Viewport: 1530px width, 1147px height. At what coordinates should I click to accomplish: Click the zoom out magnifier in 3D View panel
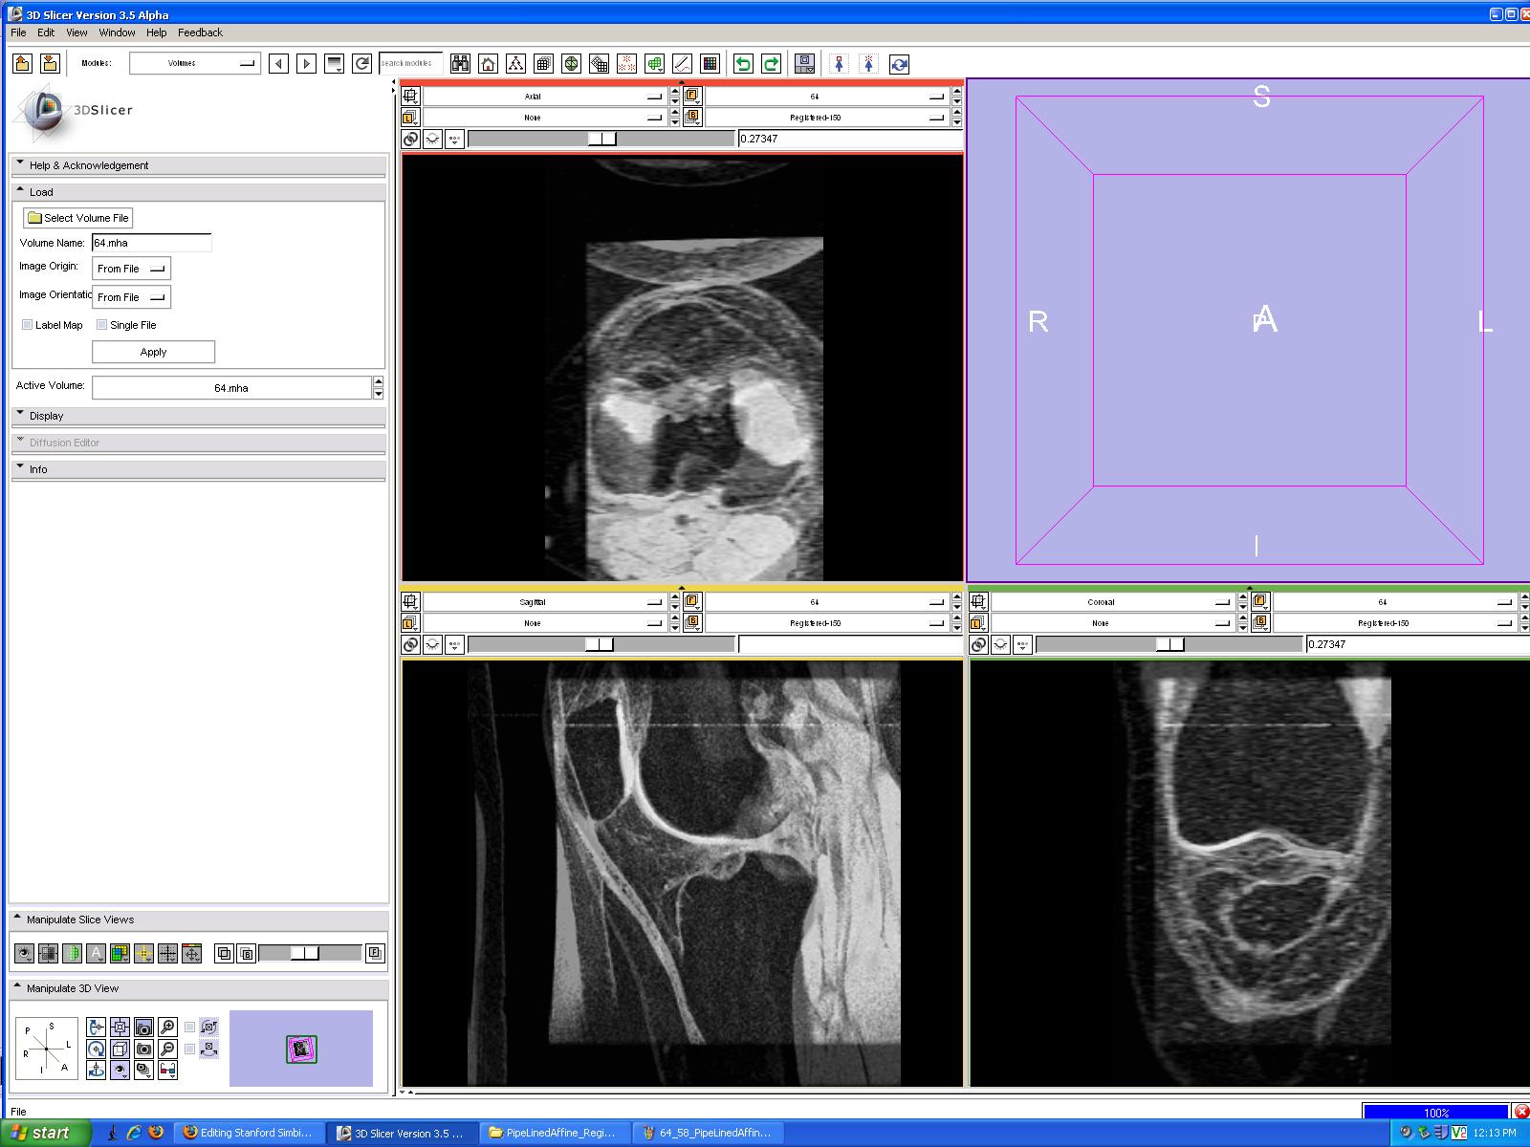pos(167,1049)
